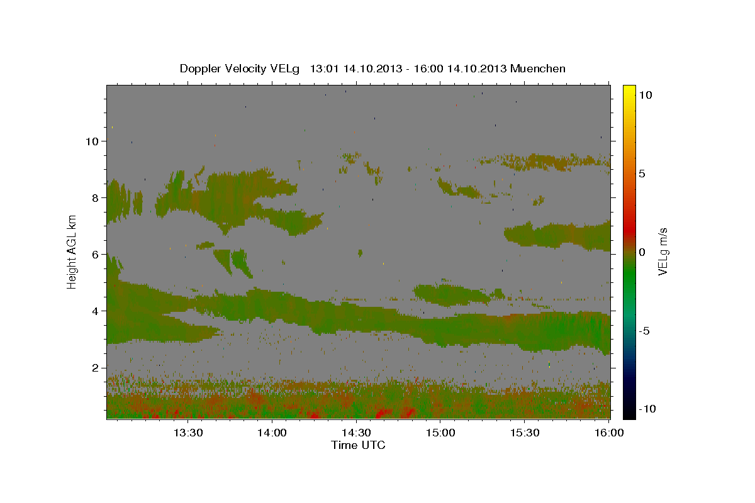Click the colorbar top value '10'
Screen dimensions: 755x503
point(647,95)
